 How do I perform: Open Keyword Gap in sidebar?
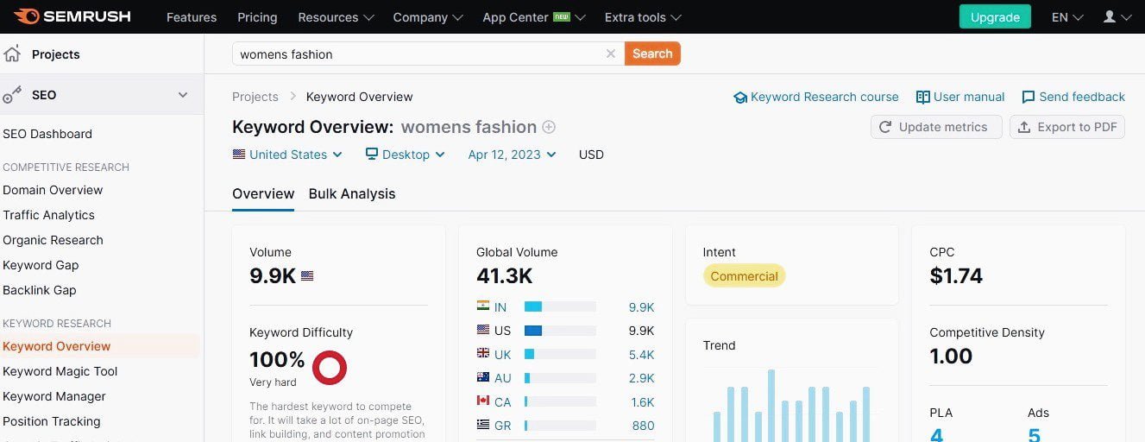coord(41,265)
